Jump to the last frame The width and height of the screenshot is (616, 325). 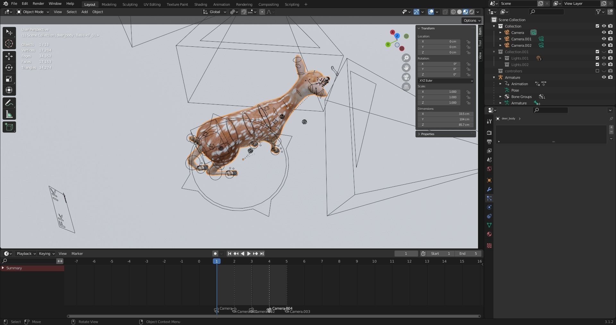click(262, 254)
